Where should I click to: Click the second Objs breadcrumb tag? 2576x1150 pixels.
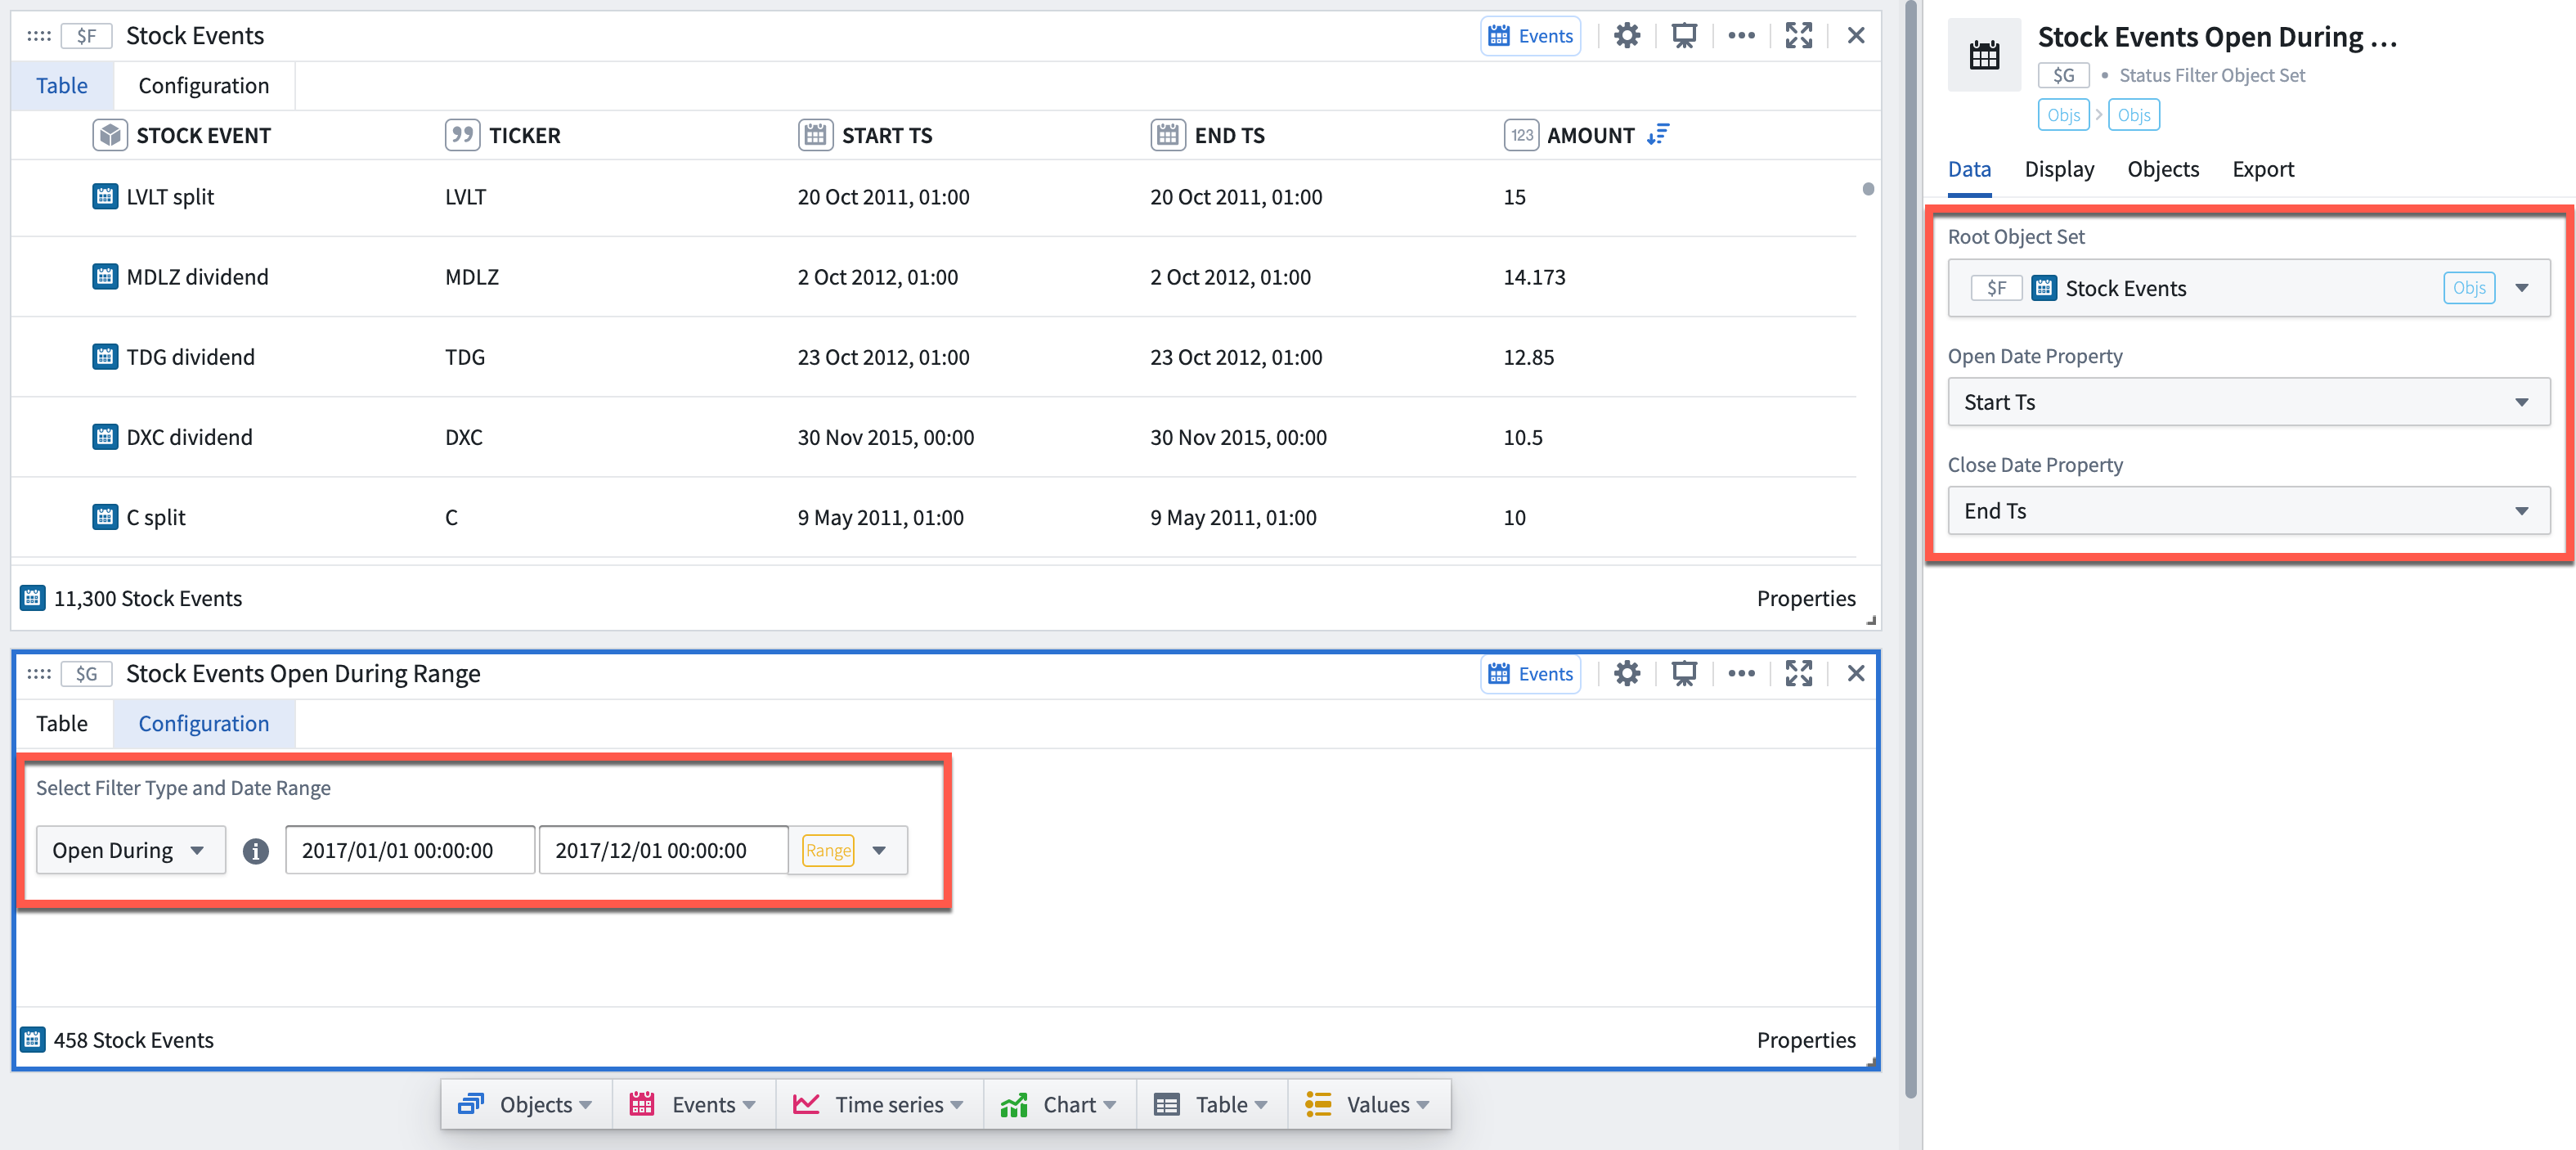[2133, 115]
